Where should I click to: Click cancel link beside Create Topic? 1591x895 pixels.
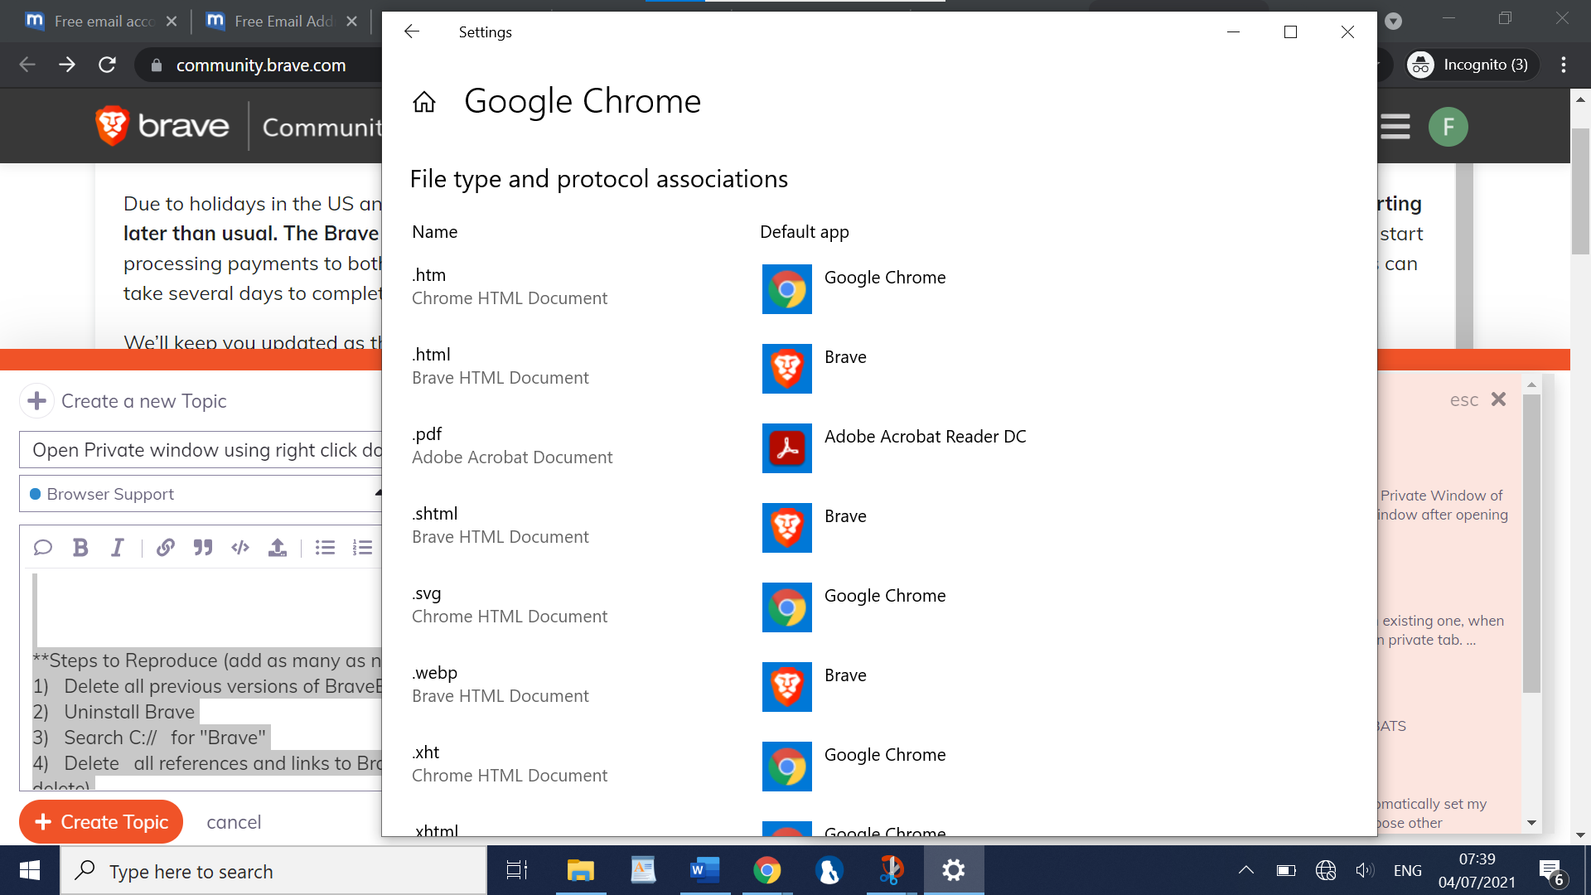tap(234, 822)
